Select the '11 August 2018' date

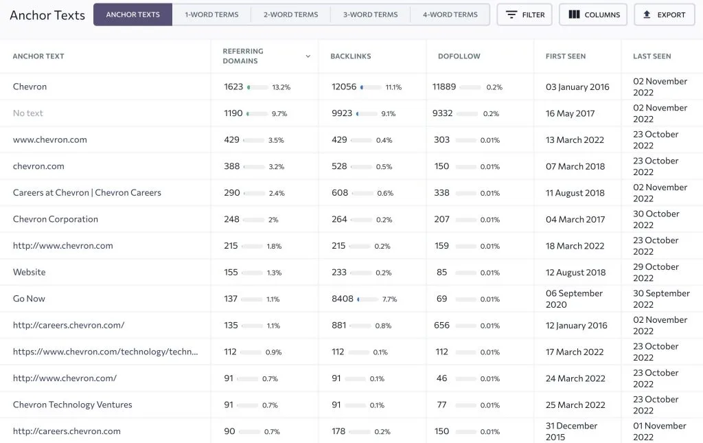(575, 192)
